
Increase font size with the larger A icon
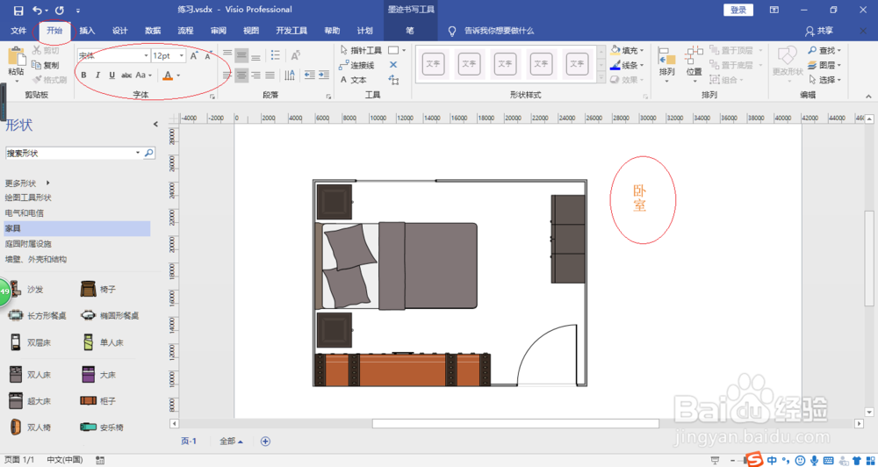(194, 55)
